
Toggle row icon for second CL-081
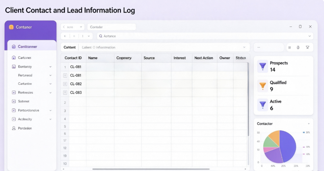point(65,75)
